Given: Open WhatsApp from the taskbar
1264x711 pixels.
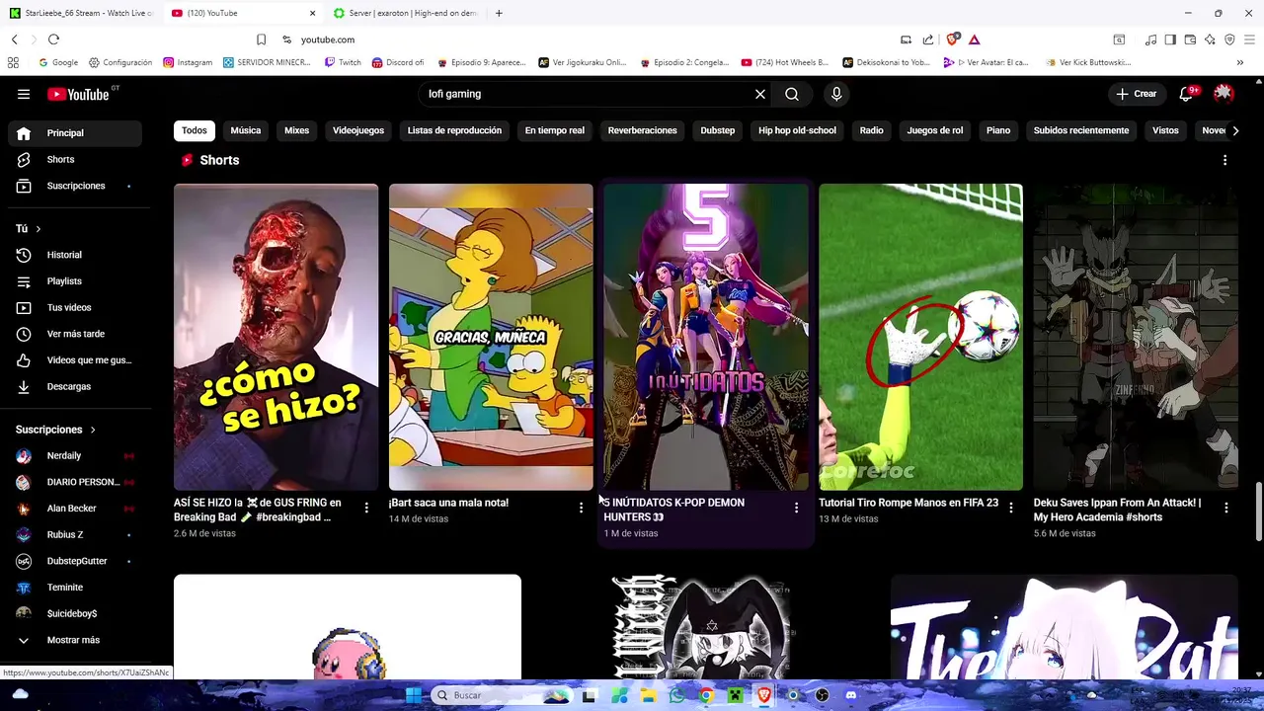Looking at the screenshot, I should (676, 695).
